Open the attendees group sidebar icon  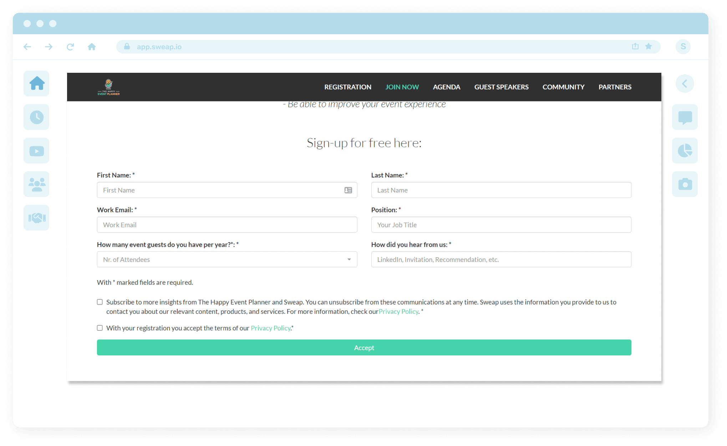(37, 184)
